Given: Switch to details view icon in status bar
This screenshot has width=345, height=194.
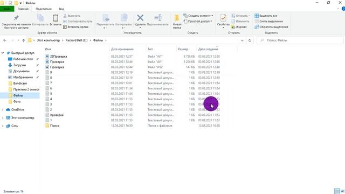Looking at the screenshot, I should [x=337, y=191].
